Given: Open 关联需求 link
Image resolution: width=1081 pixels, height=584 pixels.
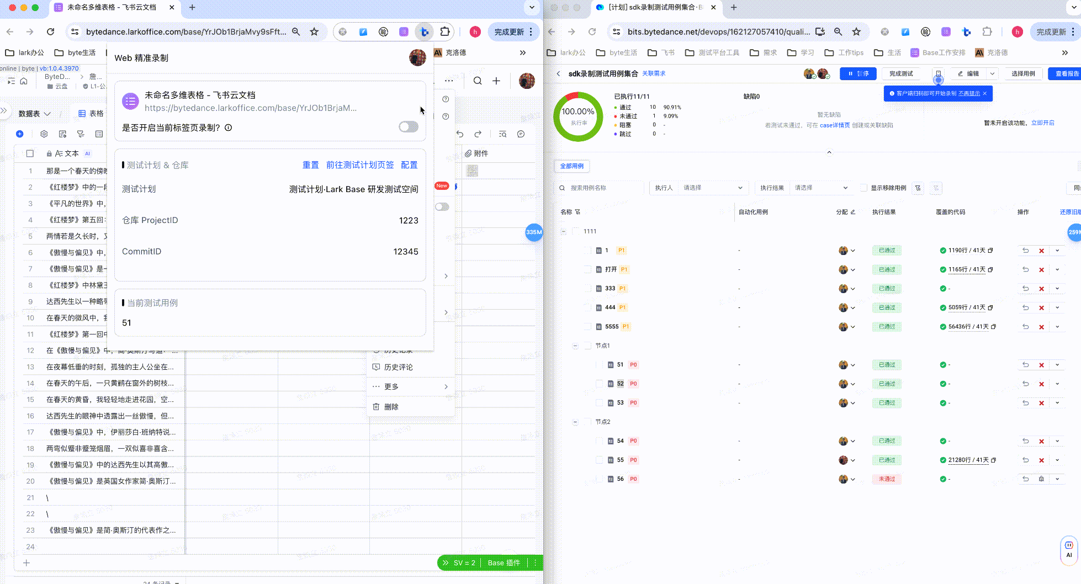Looking at the screenshot, I should click(x=654, y=73).
